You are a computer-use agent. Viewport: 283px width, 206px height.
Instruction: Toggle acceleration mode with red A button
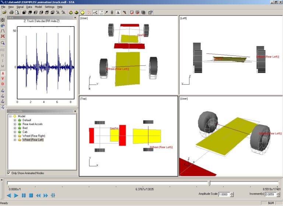3,73
